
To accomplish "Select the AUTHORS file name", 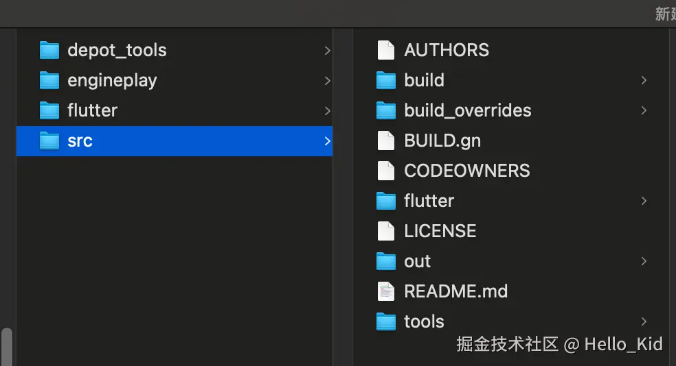I will tap(447, 50).
